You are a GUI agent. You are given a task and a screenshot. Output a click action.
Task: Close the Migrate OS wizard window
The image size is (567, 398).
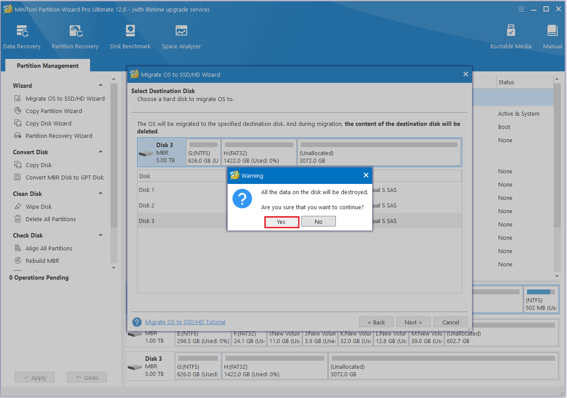(x=466, y=74)
